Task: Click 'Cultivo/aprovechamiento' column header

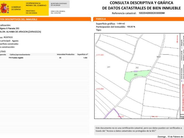Action: coord(20,55)
